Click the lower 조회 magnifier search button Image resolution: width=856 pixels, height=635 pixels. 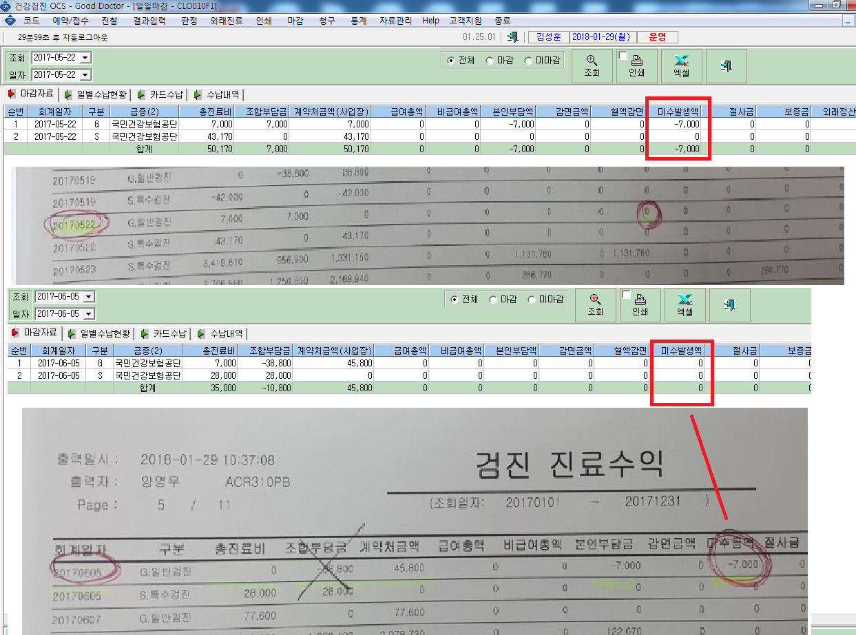(595, 305)
